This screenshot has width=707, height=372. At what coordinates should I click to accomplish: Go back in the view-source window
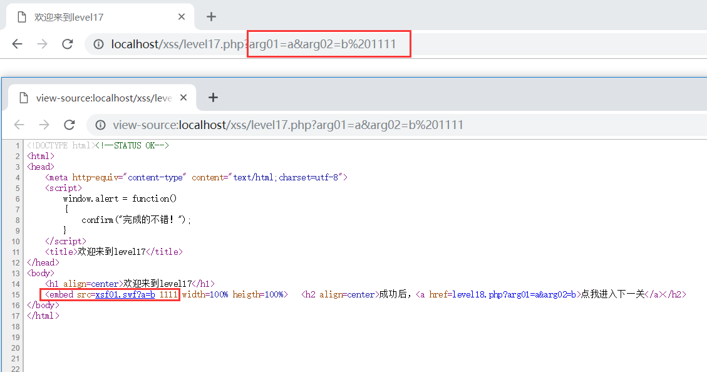(x=19, y=125)
